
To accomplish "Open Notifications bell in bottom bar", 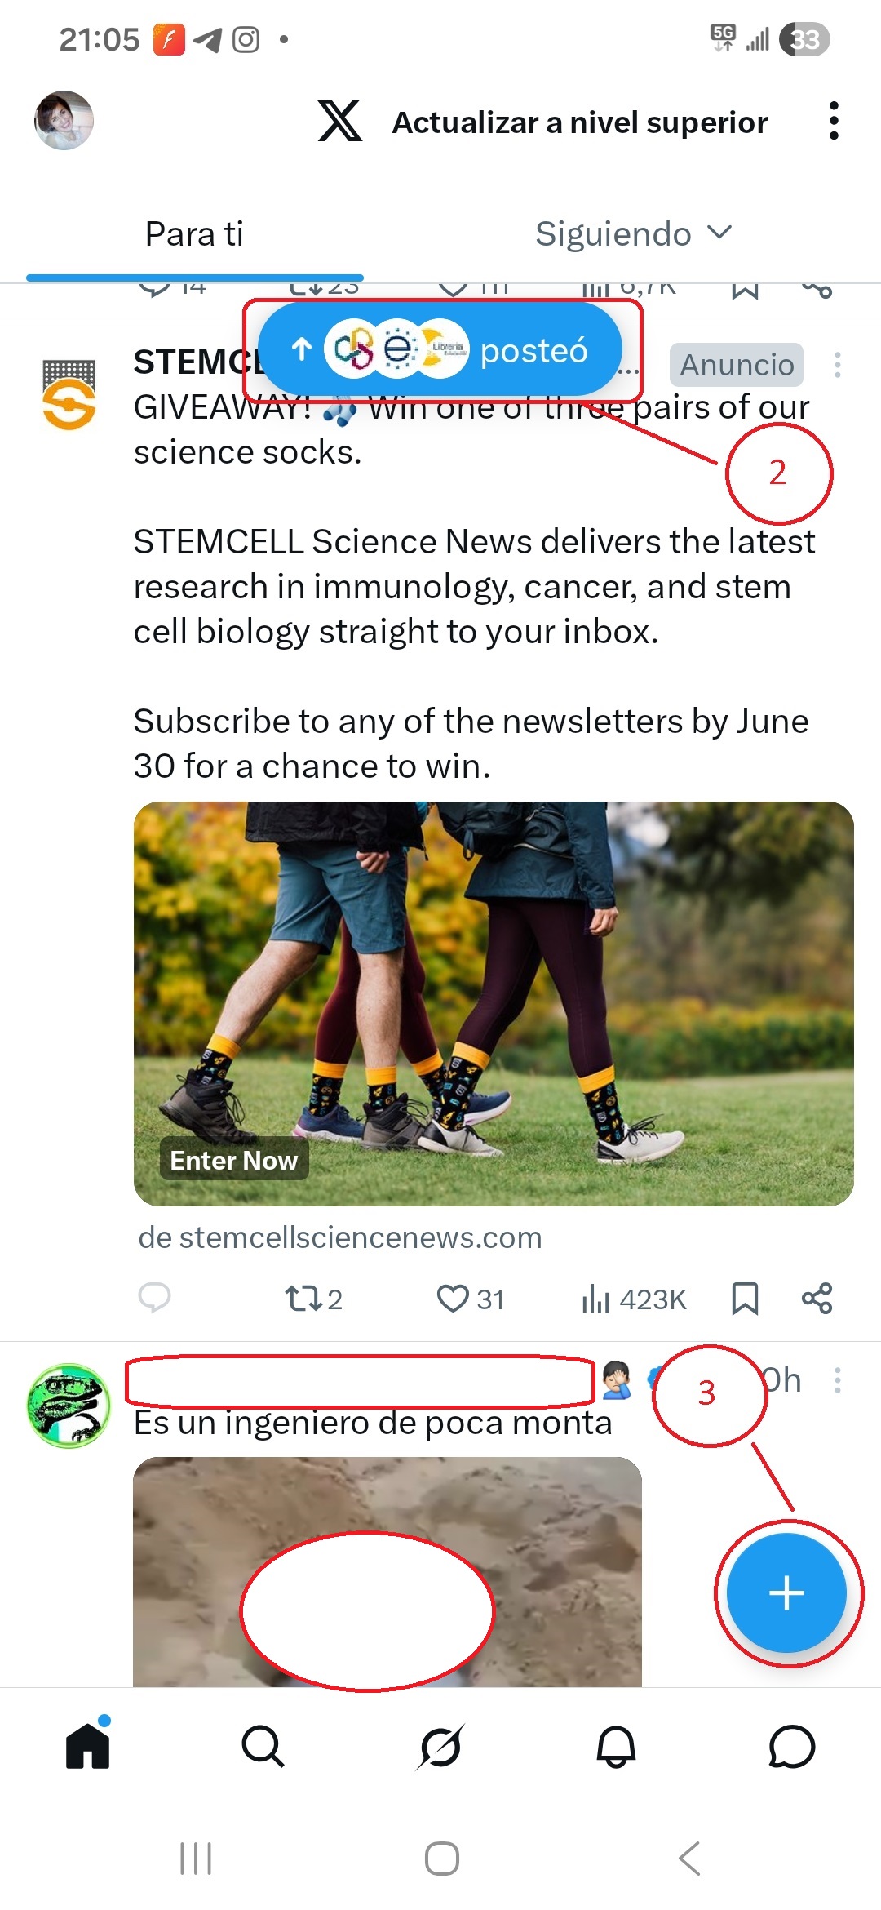I will (616, 1746).
